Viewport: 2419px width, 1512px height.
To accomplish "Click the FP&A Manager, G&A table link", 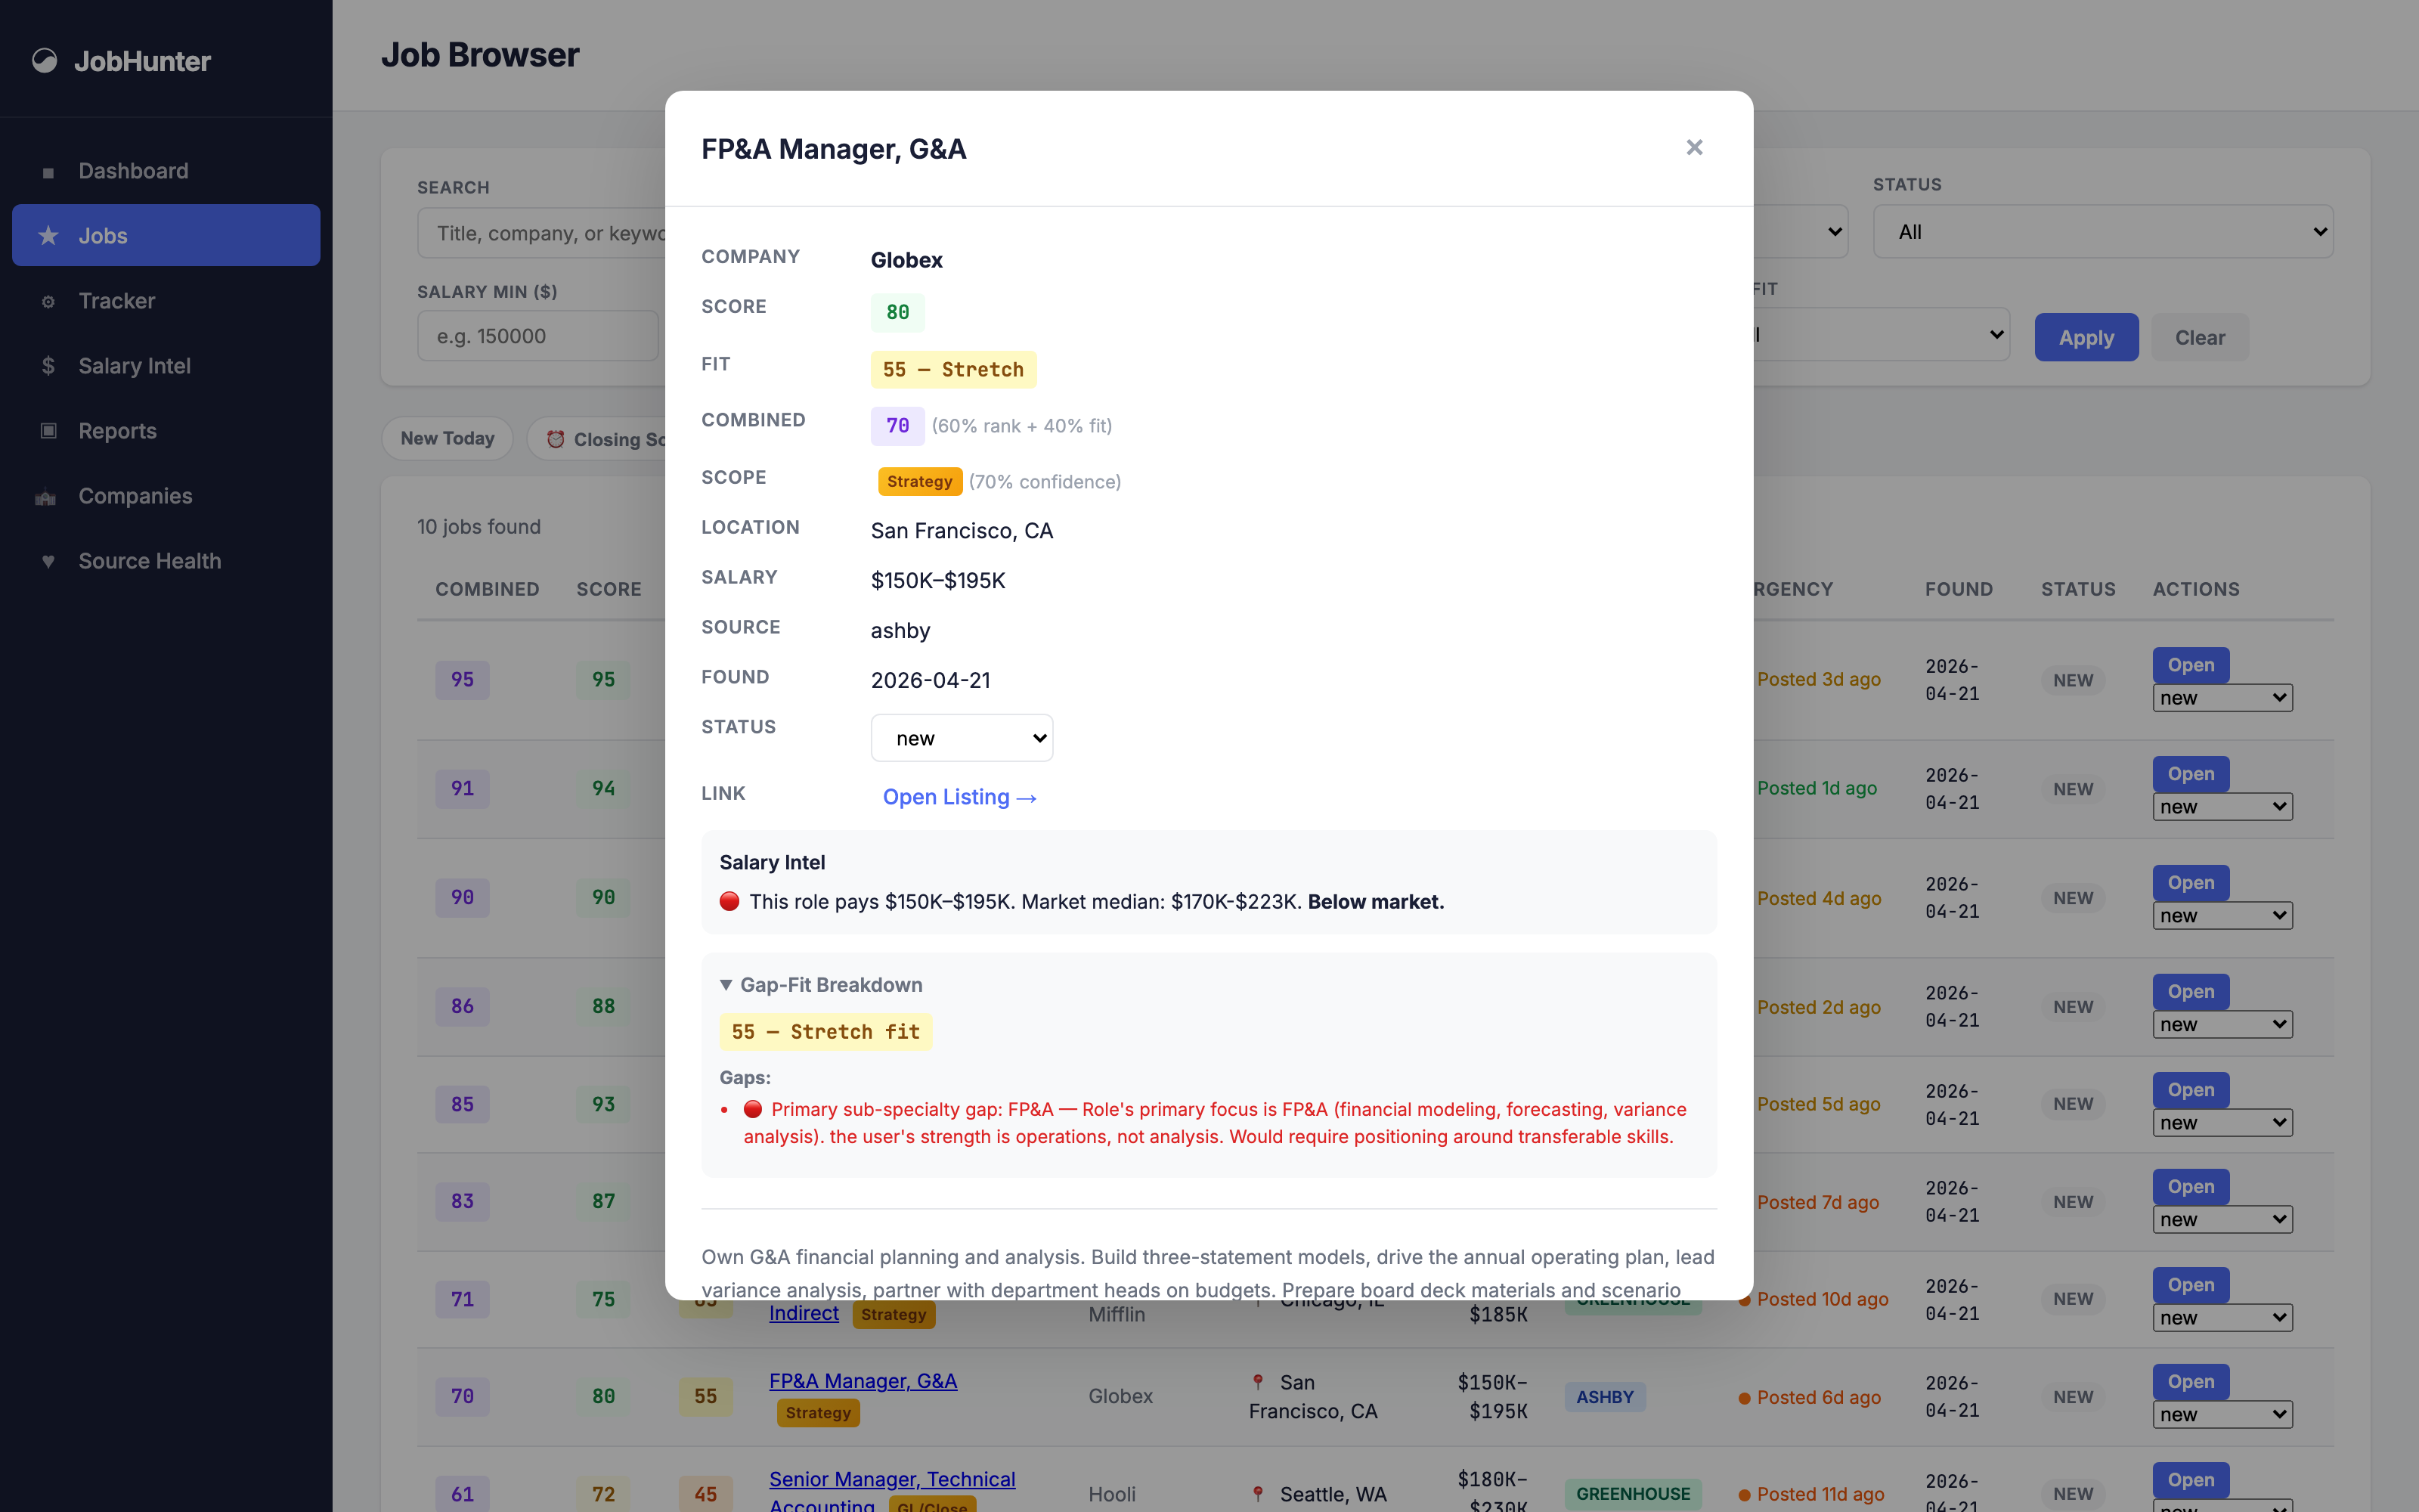I will coord(863,1381).
